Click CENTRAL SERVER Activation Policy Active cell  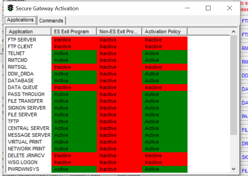[x=165, y=128]
